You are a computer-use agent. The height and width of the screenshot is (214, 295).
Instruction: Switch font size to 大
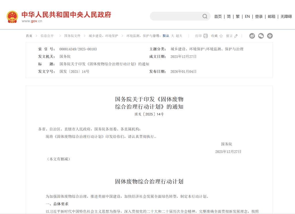click(173, 36)
